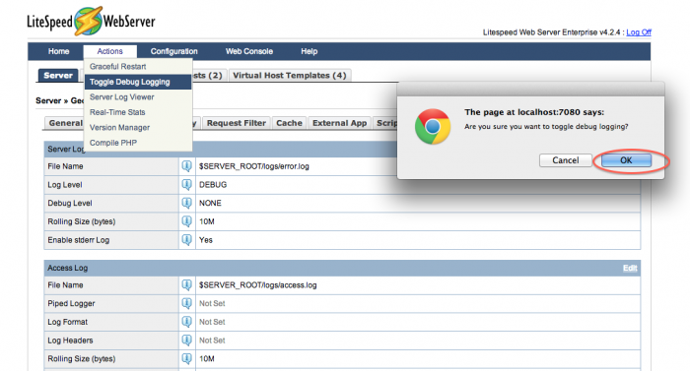690x371 pixels.
Task: Open Version Manager from Actions menu
Action: coord(138,128)
